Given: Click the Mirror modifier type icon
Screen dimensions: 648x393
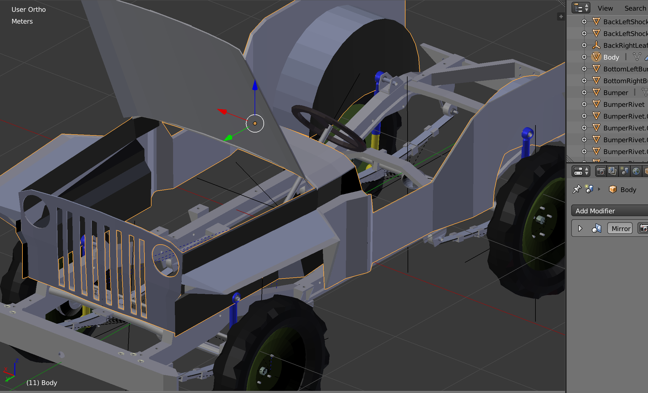Looking at the screenshot, I should pos(597,229).
